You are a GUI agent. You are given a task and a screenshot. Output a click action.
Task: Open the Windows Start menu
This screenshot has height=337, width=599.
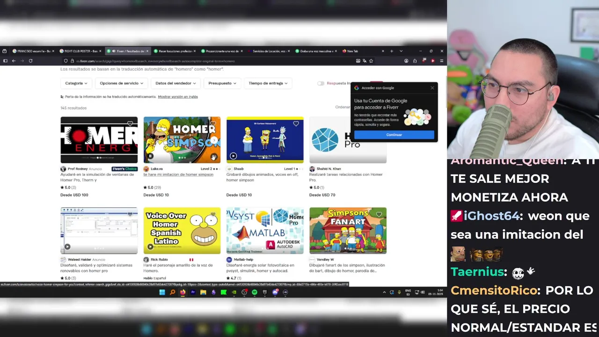click(x=162, y=292)
